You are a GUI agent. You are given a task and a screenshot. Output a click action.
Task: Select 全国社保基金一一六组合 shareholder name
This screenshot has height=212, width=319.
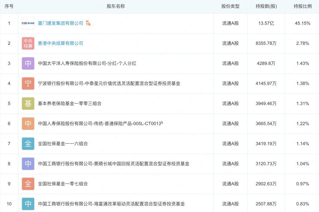click(x=63, y=144)
